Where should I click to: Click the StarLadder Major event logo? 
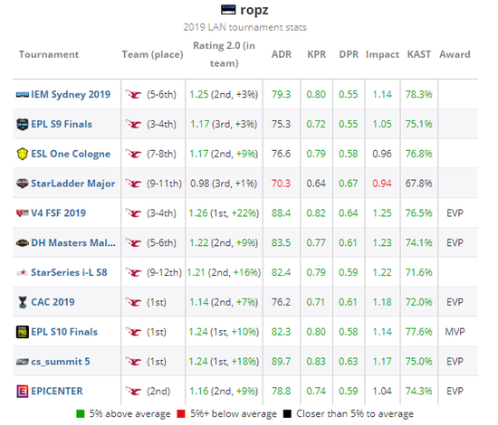[23, 184]
